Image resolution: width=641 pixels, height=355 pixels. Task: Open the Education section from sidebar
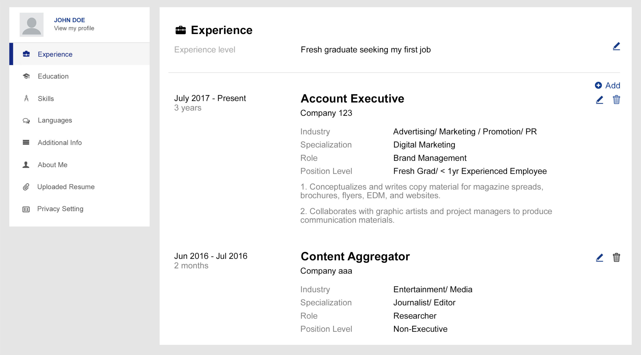[53, 76]
